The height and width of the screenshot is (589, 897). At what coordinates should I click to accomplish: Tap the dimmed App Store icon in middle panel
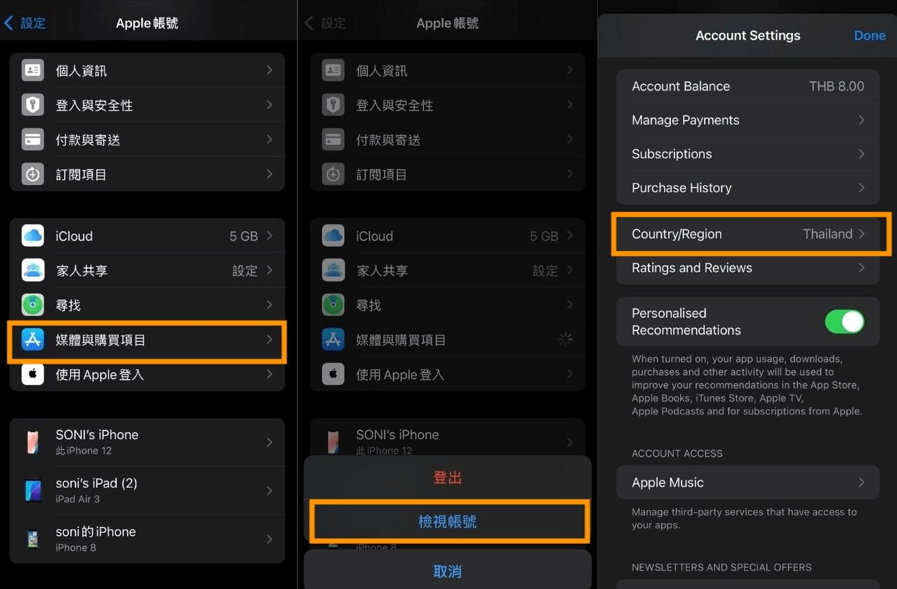tap(333, 339)
